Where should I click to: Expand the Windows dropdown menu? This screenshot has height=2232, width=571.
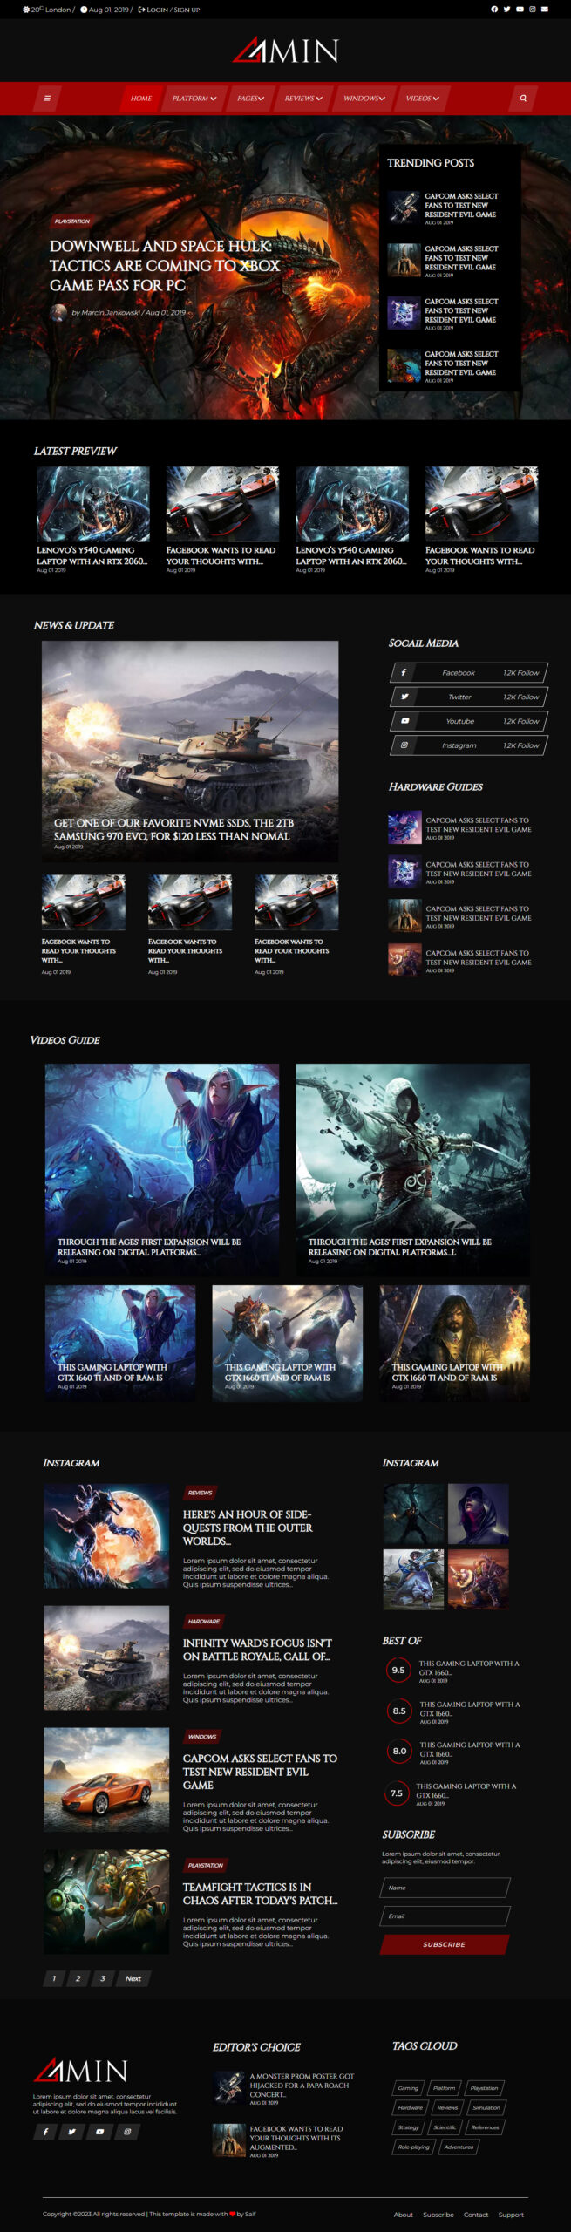[x=364, y=99]
